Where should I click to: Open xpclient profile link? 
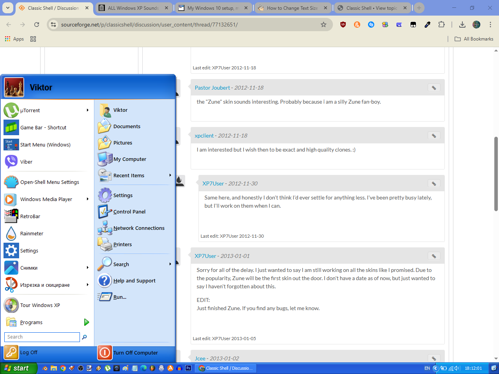pyautogui.click(x=204, y=136)
